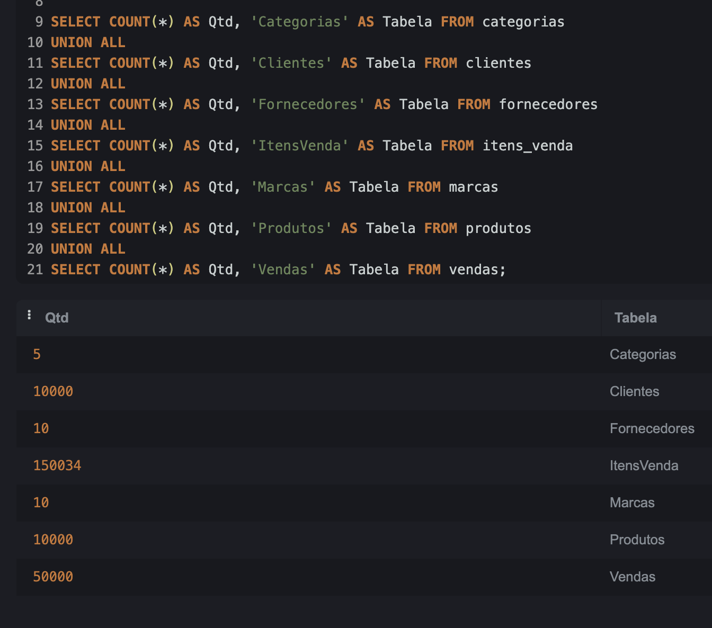Click the Qtd value 10 in Marcas row
The width and height of the screenshot is (712, 628).
[41, 503]
